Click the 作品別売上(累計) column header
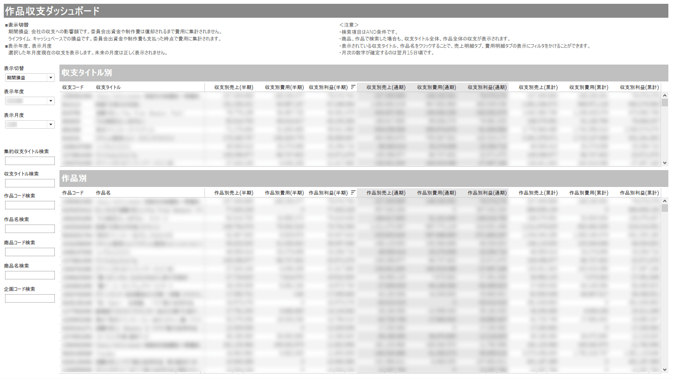 coord(538,193)
